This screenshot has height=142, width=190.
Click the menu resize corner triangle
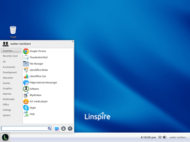coord(72,42)
